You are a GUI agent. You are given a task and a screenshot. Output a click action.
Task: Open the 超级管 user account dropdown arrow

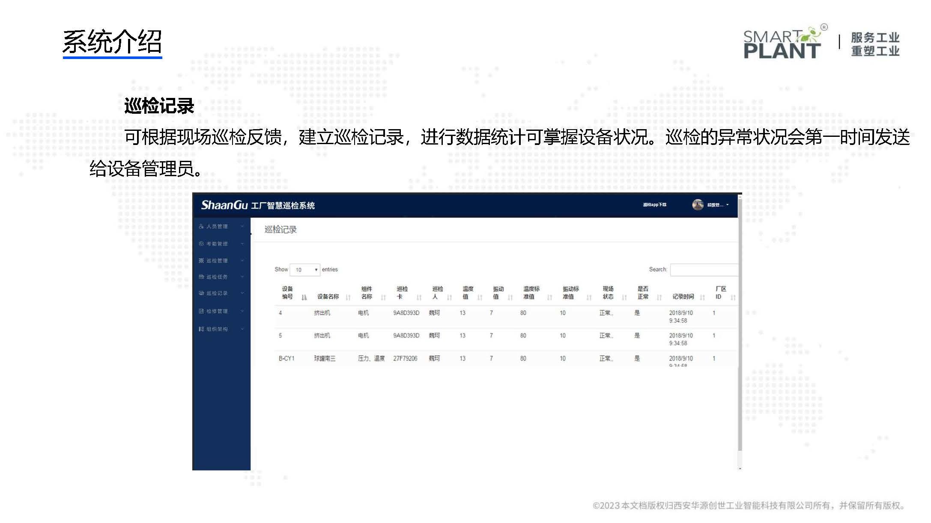pyautogui.click(x=727, y=205)
